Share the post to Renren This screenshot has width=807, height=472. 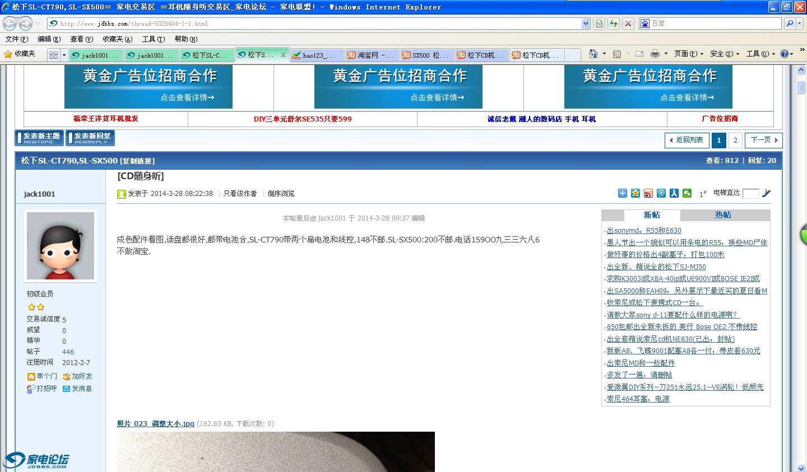[674, 193]
